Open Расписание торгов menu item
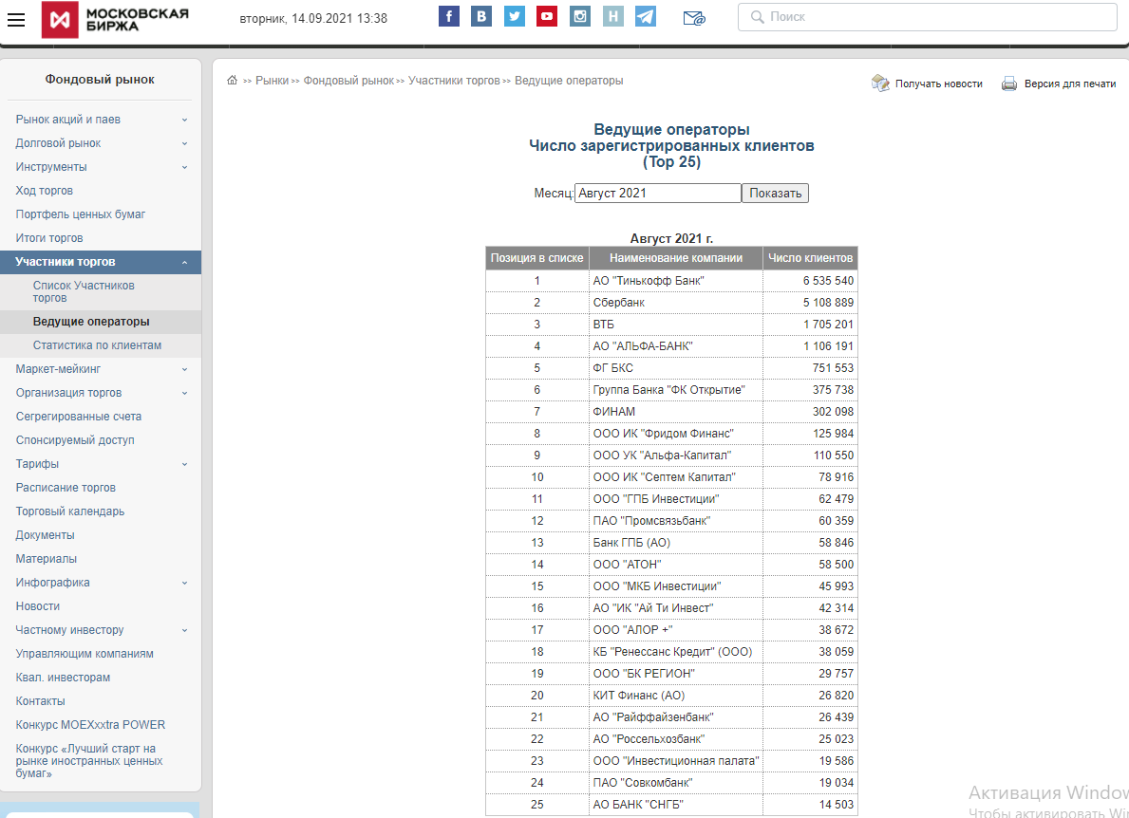 tap(66, 488)
